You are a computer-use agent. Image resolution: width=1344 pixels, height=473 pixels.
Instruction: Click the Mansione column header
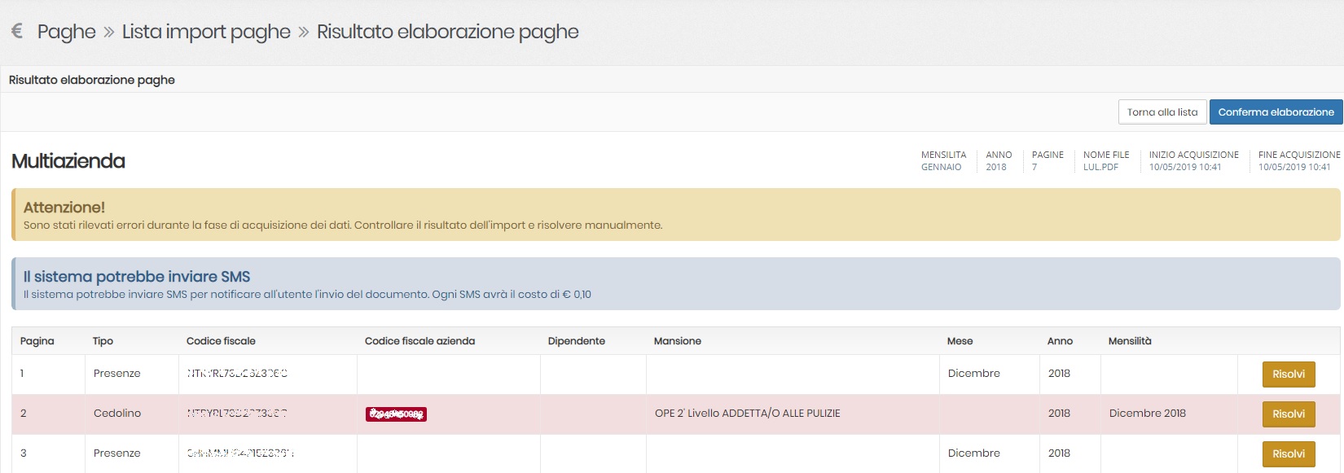point(677,341)
